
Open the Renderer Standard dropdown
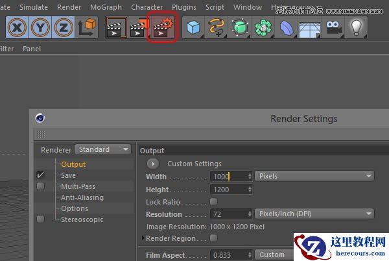[102, 149]
